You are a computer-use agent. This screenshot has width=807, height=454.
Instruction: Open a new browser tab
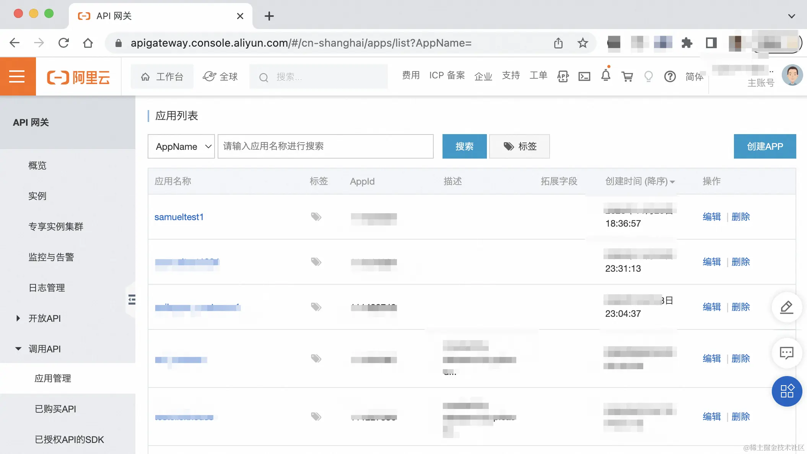[x=269, y=16]
